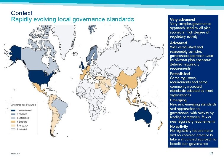Click the 'No activity' heading in the blue panel
Screen dimensions: 224x160
[179, 127]
